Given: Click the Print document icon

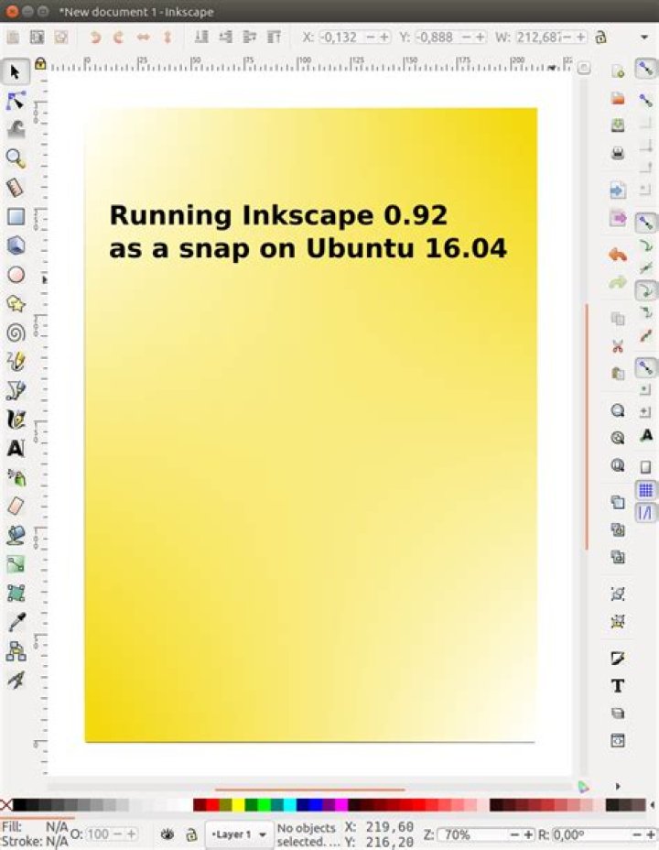Looking at the screenshot, I should pos(617,153).
